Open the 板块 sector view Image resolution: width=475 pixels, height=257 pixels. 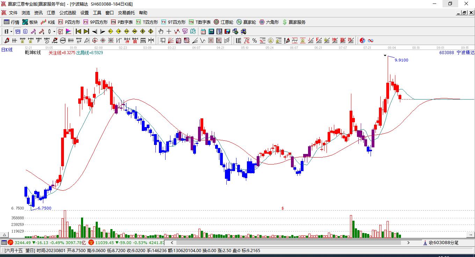coord(30,22)
